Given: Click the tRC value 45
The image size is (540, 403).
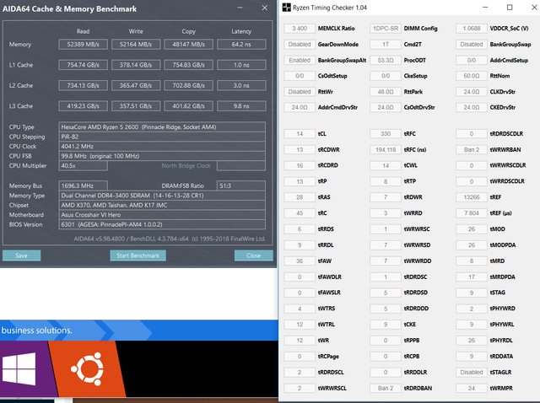Looking at the screenshot, I should pos(300,213).
